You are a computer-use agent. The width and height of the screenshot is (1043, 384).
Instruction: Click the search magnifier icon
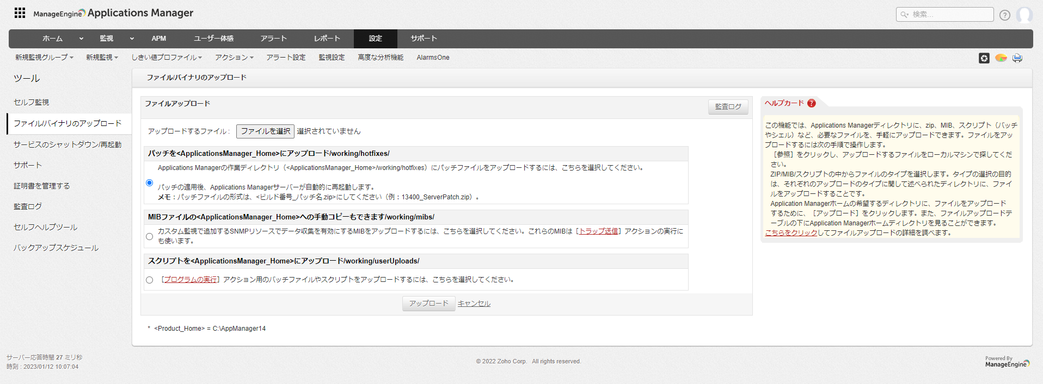pos(904,15)
